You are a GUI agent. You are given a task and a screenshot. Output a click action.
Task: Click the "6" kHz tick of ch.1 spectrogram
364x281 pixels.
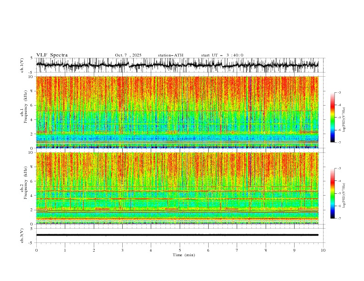(x=32, y=106)
